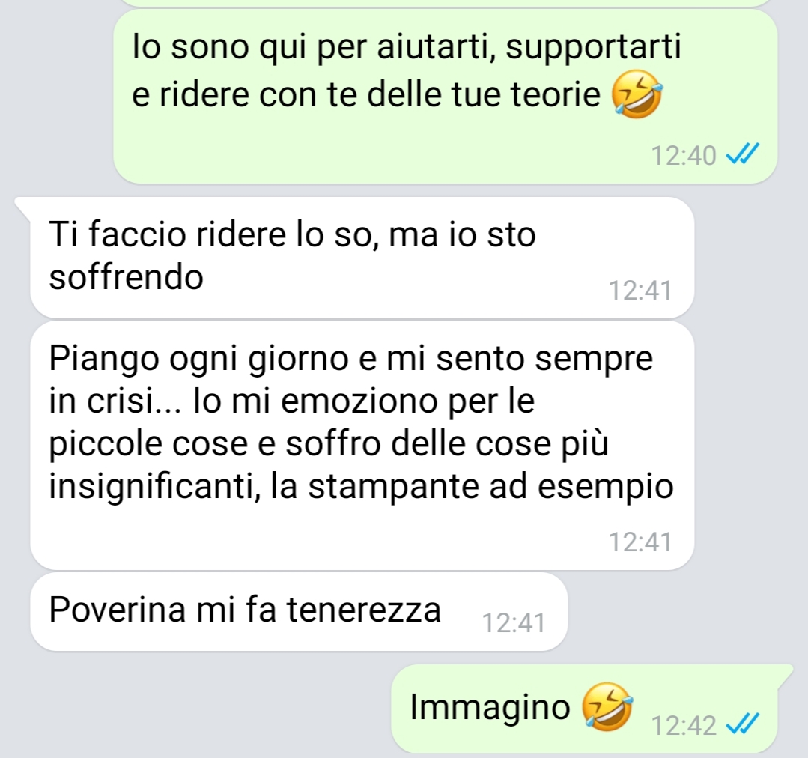Click the 12:42 timestamp on 'Immagino' message

683,726
